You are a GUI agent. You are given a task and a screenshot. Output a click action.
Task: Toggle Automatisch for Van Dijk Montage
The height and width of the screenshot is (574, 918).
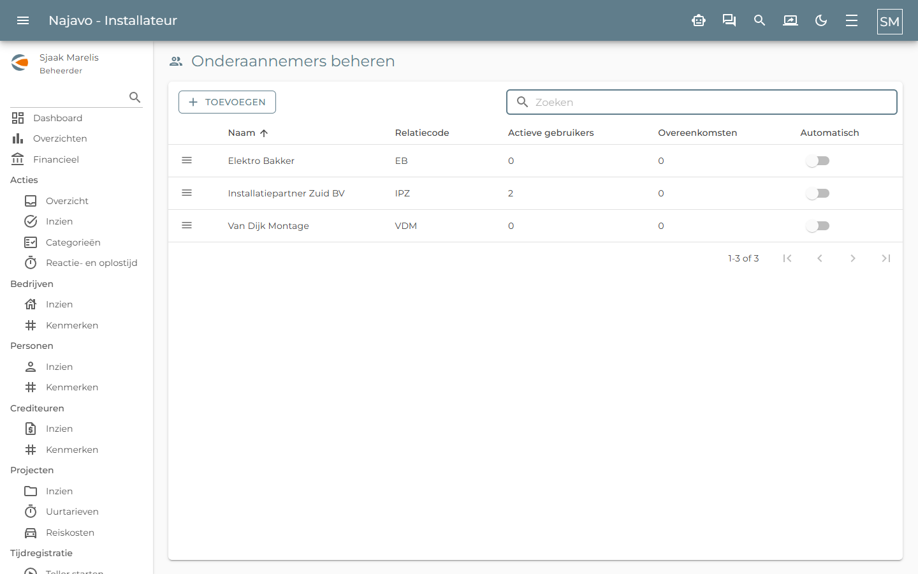pyautogui.click(x=817, y=226)
